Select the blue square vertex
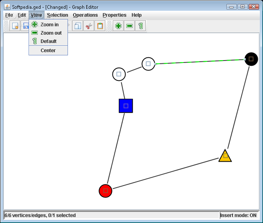 click(x=126, y=106)
